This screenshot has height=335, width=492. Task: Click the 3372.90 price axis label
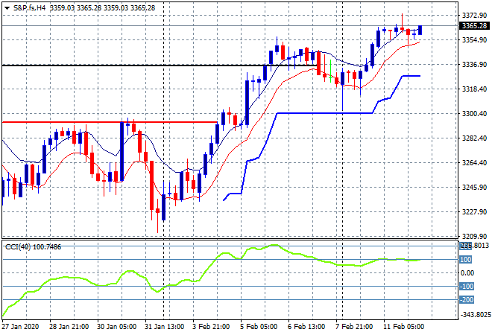(x=474, y=16)
